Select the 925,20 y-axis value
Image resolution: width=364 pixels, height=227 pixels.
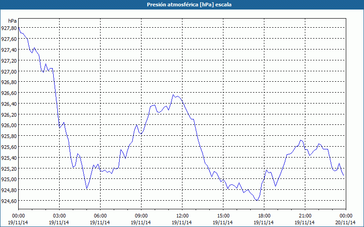click(x=9, y=168)
